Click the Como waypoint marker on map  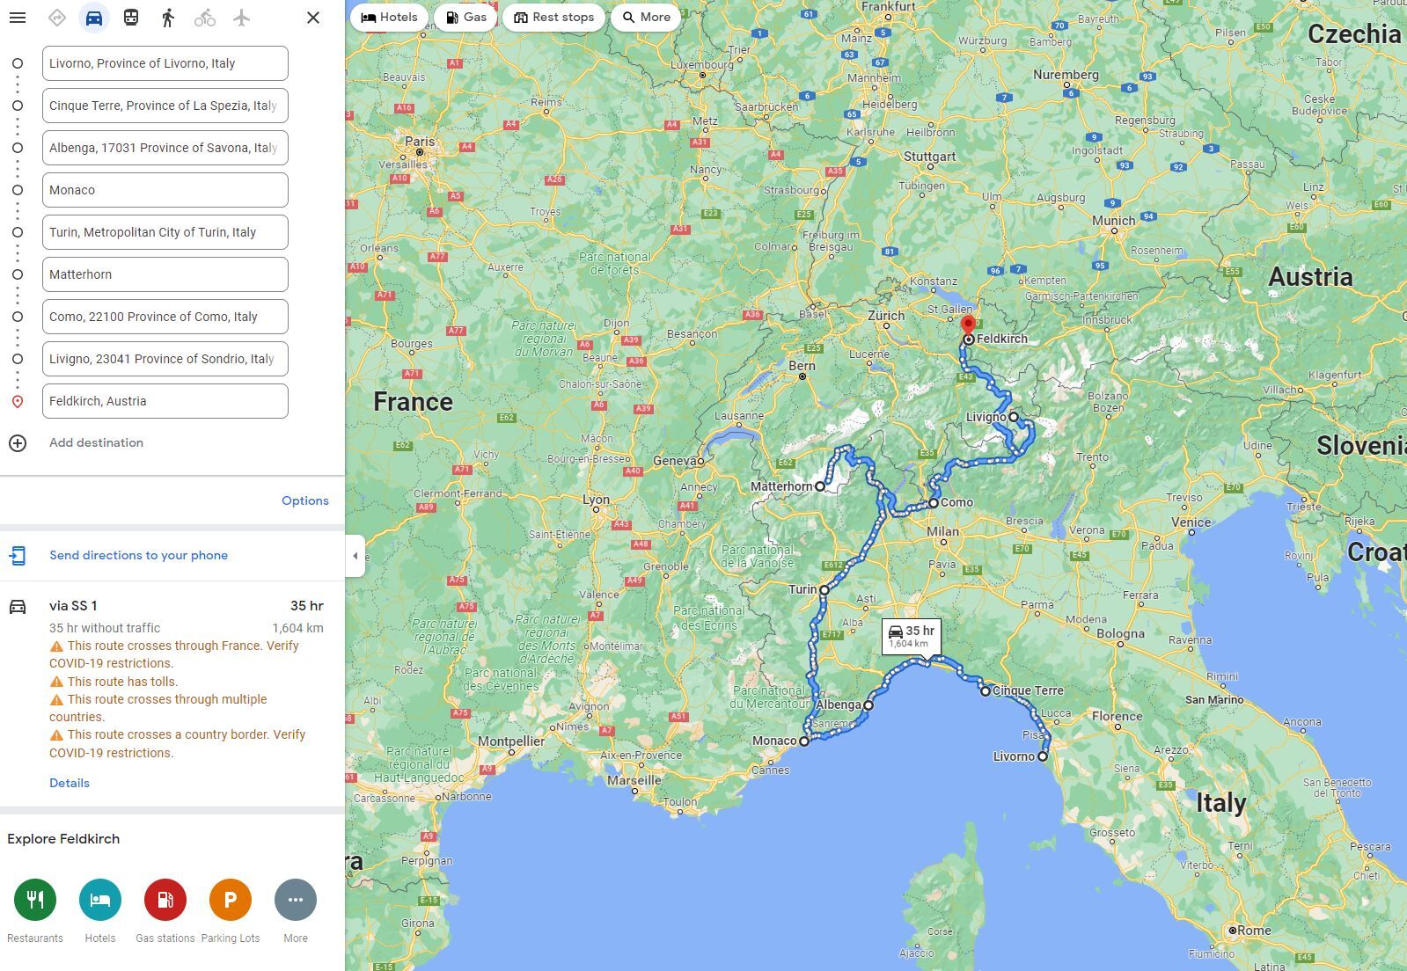(934, 503)
